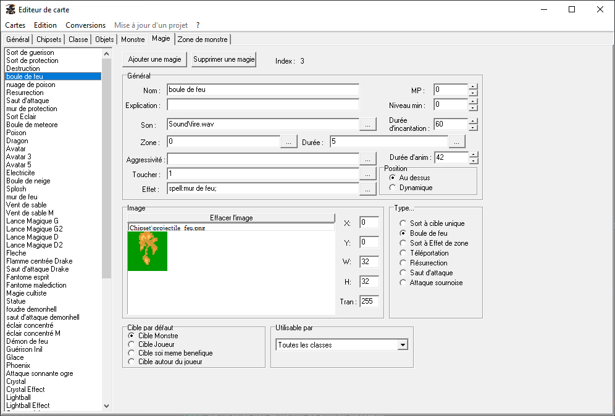Increase Niveau min with up arrow
Screen dimensions: 615x416
(473, 101)
